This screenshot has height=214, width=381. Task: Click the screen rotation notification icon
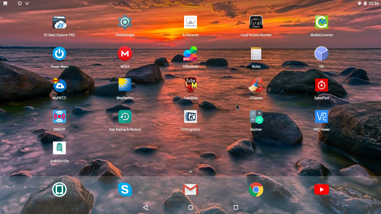click(20, 3)
